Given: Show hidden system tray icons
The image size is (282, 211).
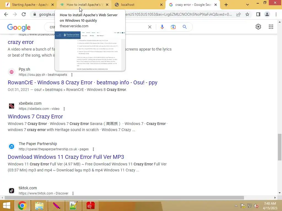Looking at the screenshot, I should [x=236, y=206].
